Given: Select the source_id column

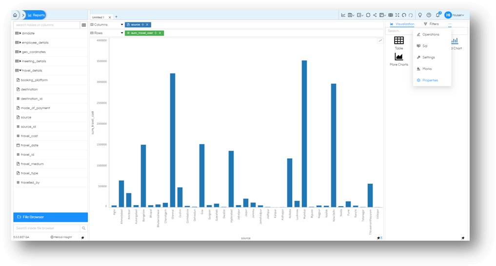Looking at the screenshot, I should click(28, 127).
